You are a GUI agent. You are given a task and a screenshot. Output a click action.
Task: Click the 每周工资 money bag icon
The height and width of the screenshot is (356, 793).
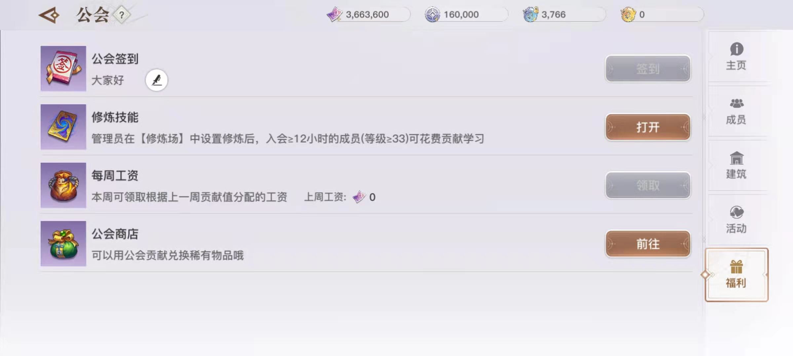[x=63, y=185]
